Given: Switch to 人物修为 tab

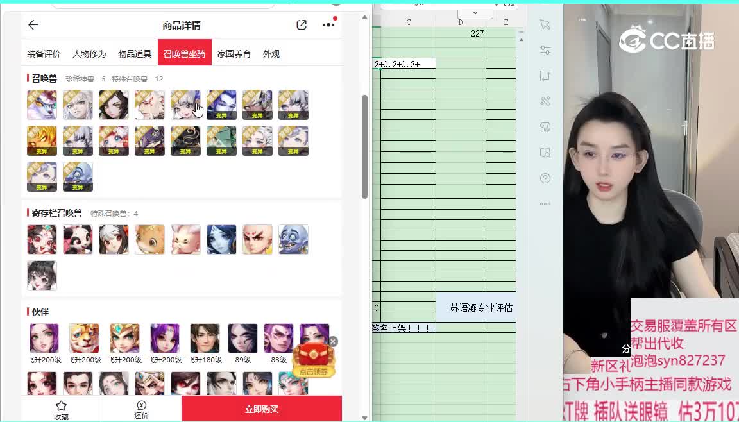Looking at the screenshot, I should coord(89,54).
